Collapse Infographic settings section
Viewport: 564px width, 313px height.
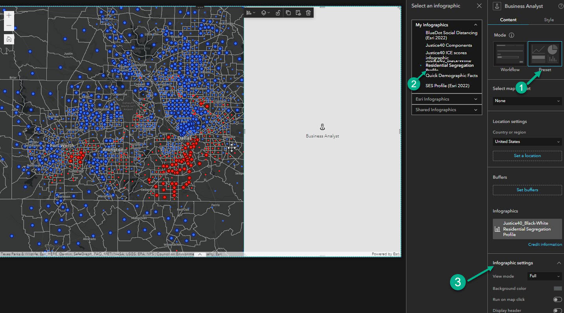pyautogui.click(x=559, y=263)
